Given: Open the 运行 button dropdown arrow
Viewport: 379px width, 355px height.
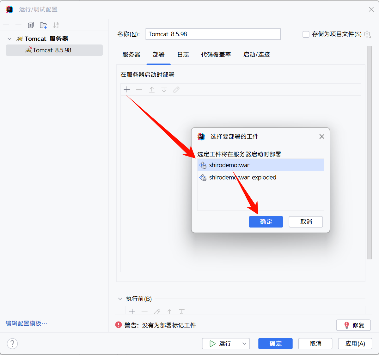Looking at the screenshot, I should click(244, 343).
